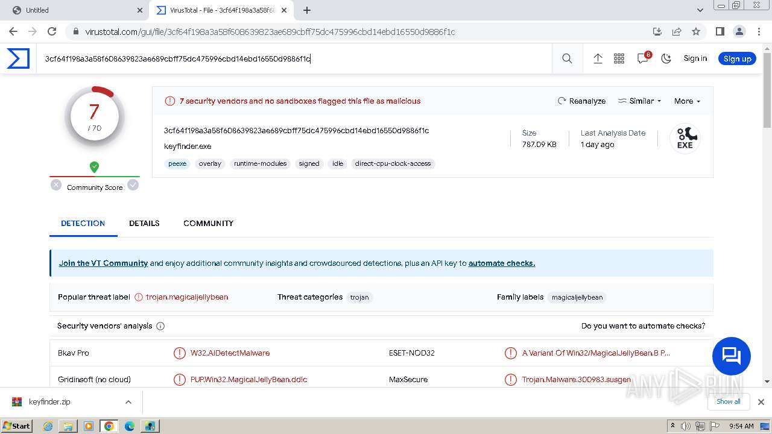Open File Explorer from taskbar

click(68, 426)
